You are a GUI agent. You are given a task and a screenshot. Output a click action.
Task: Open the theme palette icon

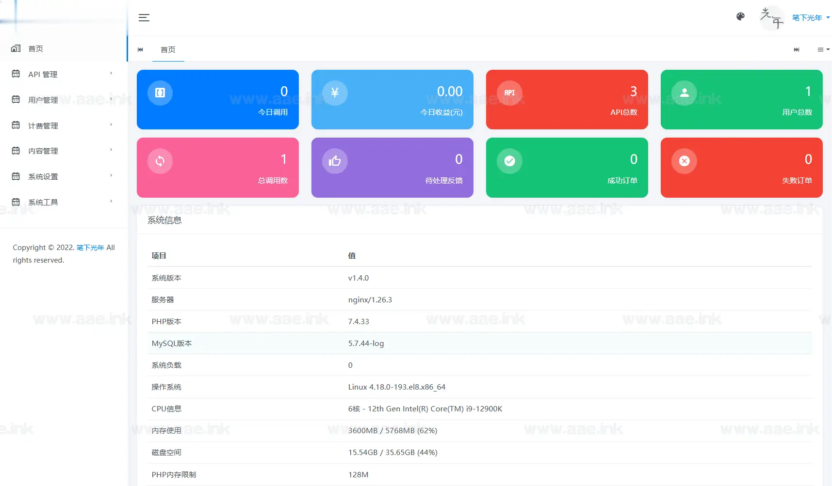tap(740, 16)
